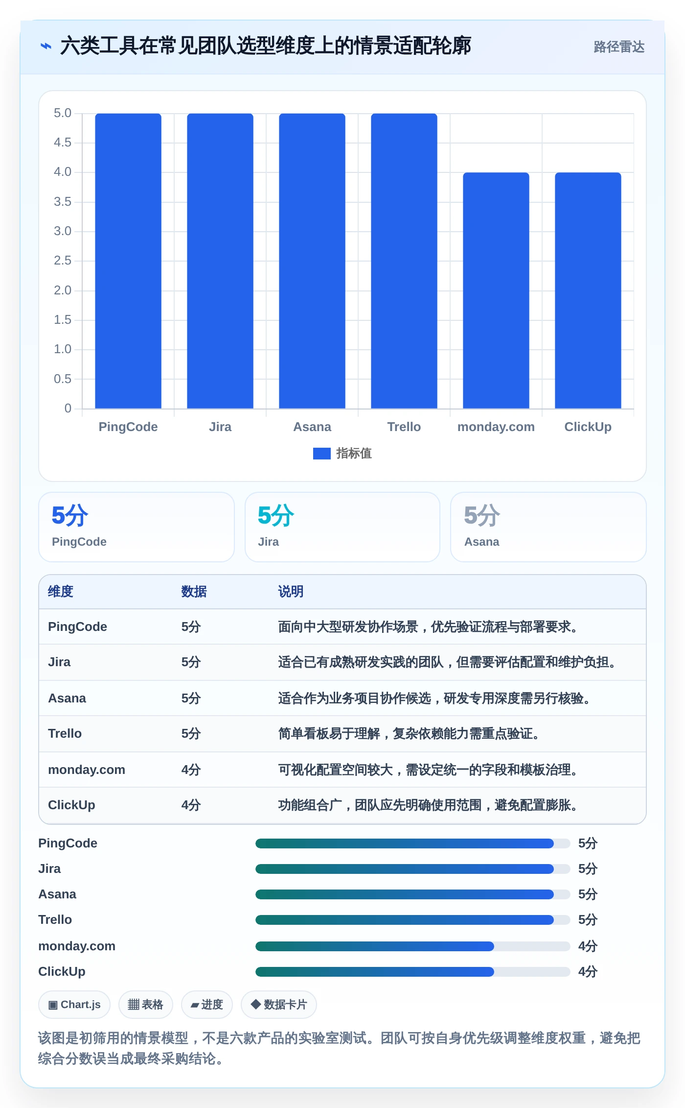Click the 指标值 legend label
Viewport: 685px width, 1108px height.
(x=354, y=454)
